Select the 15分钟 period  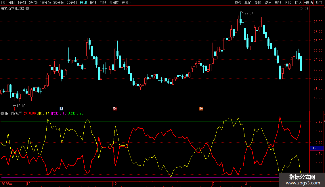[x=45, y=3]
